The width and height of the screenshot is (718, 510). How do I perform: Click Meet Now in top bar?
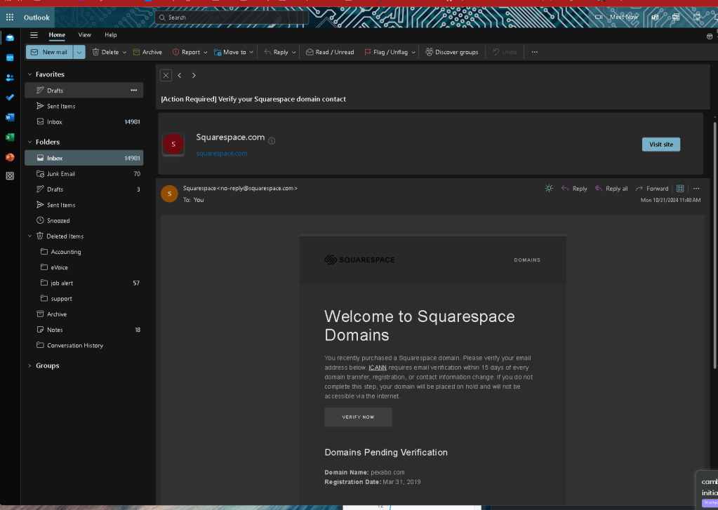(x=617, y=17)
